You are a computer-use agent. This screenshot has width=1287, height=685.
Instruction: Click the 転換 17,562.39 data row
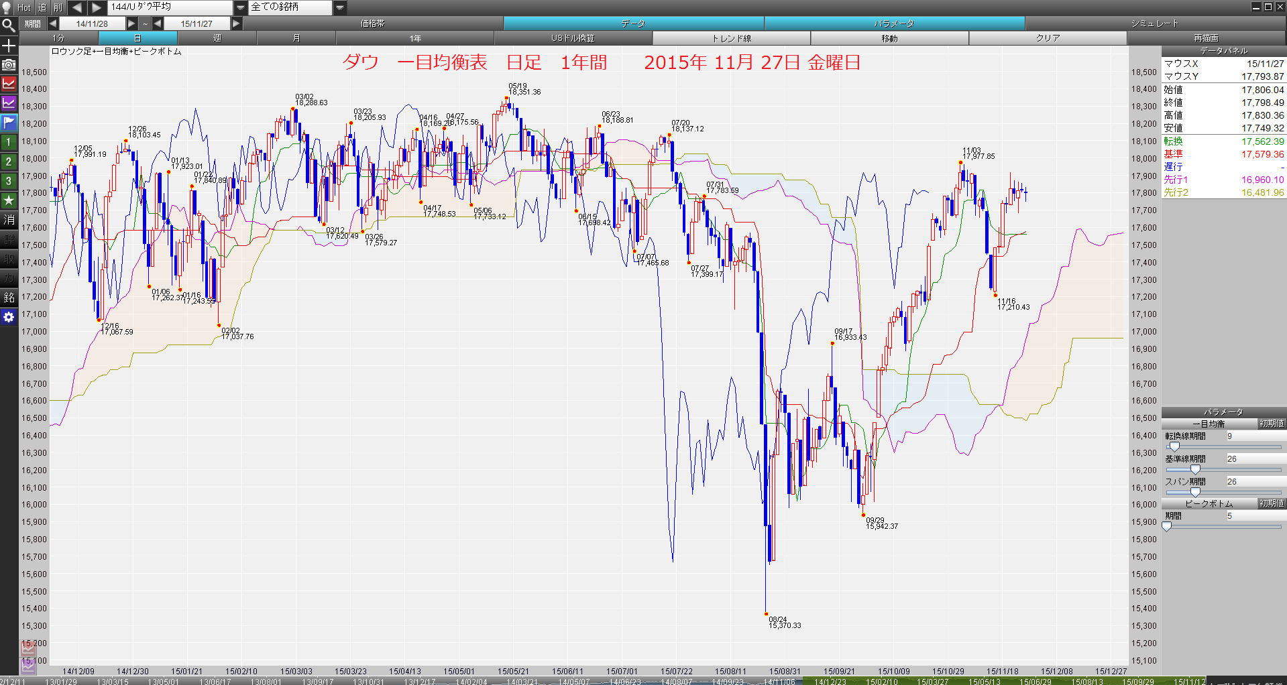pos(1223,141)
